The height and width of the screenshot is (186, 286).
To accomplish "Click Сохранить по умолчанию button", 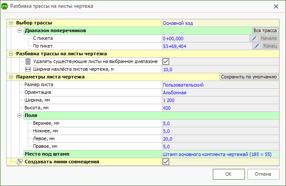I will [x=249, y=77].
